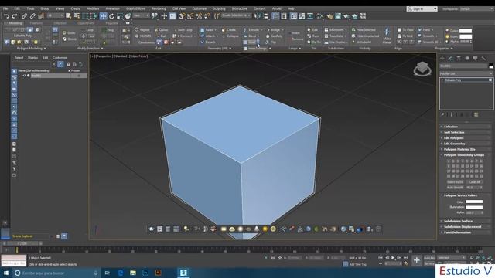
Task: Toggle visibility eye of Box001
Action: [24, 76]
